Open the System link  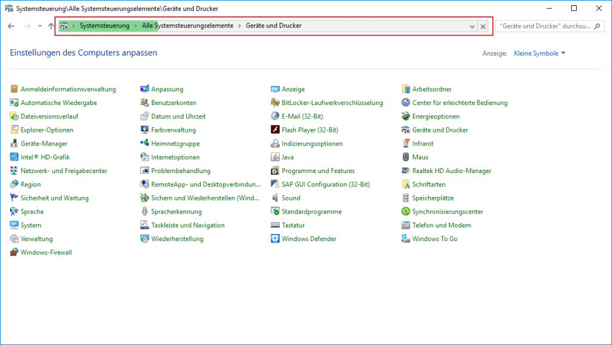pos(31,225)
